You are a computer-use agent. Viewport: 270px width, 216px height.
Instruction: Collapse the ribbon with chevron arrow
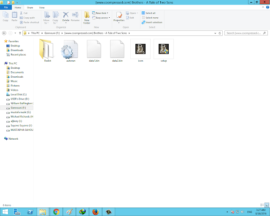(263, 7)
